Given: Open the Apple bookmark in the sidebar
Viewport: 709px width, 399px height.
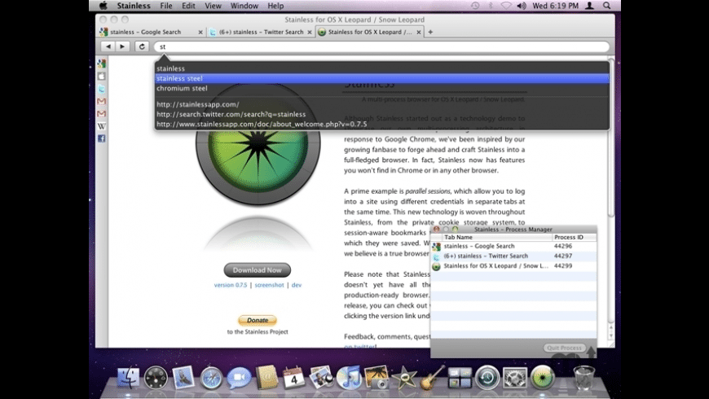Looking at the screenshot, I should (x=102, y=77).
